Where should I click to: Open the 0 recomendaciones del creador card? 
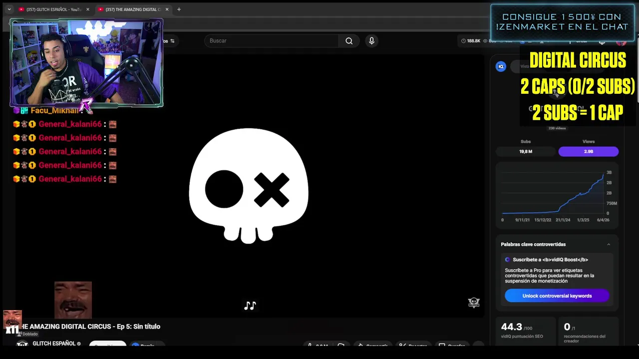point(589,331)
